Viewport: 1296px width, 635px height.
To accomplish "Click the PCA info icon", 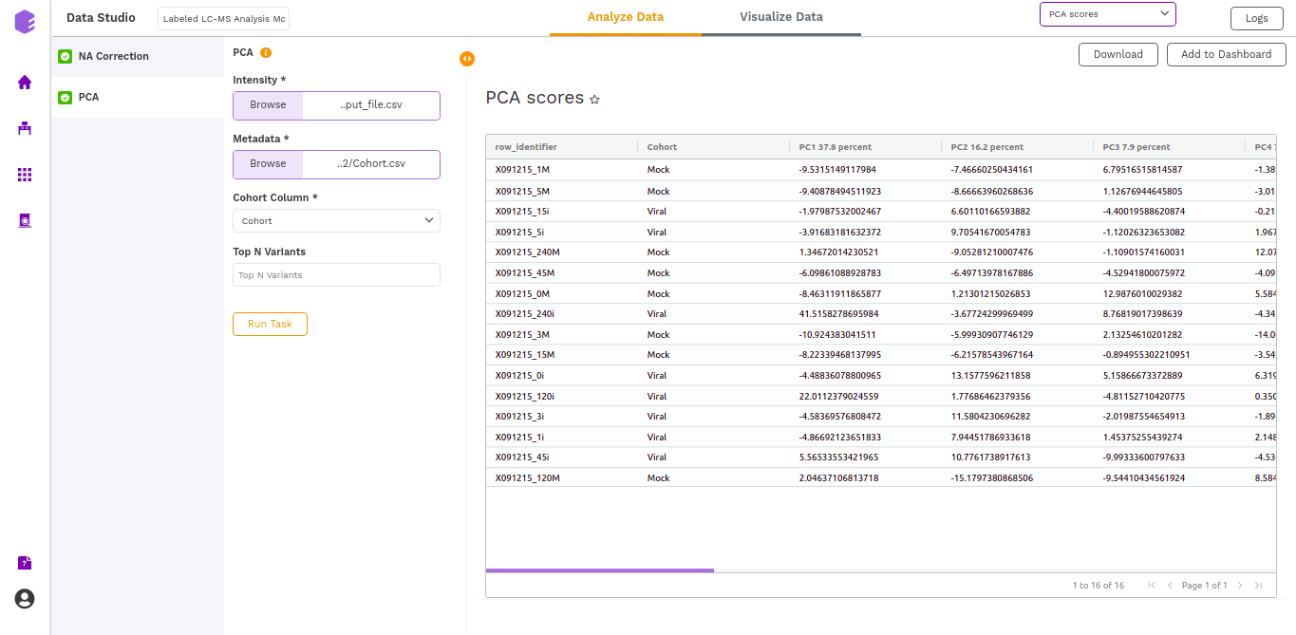I will click(x=266, y=53).
